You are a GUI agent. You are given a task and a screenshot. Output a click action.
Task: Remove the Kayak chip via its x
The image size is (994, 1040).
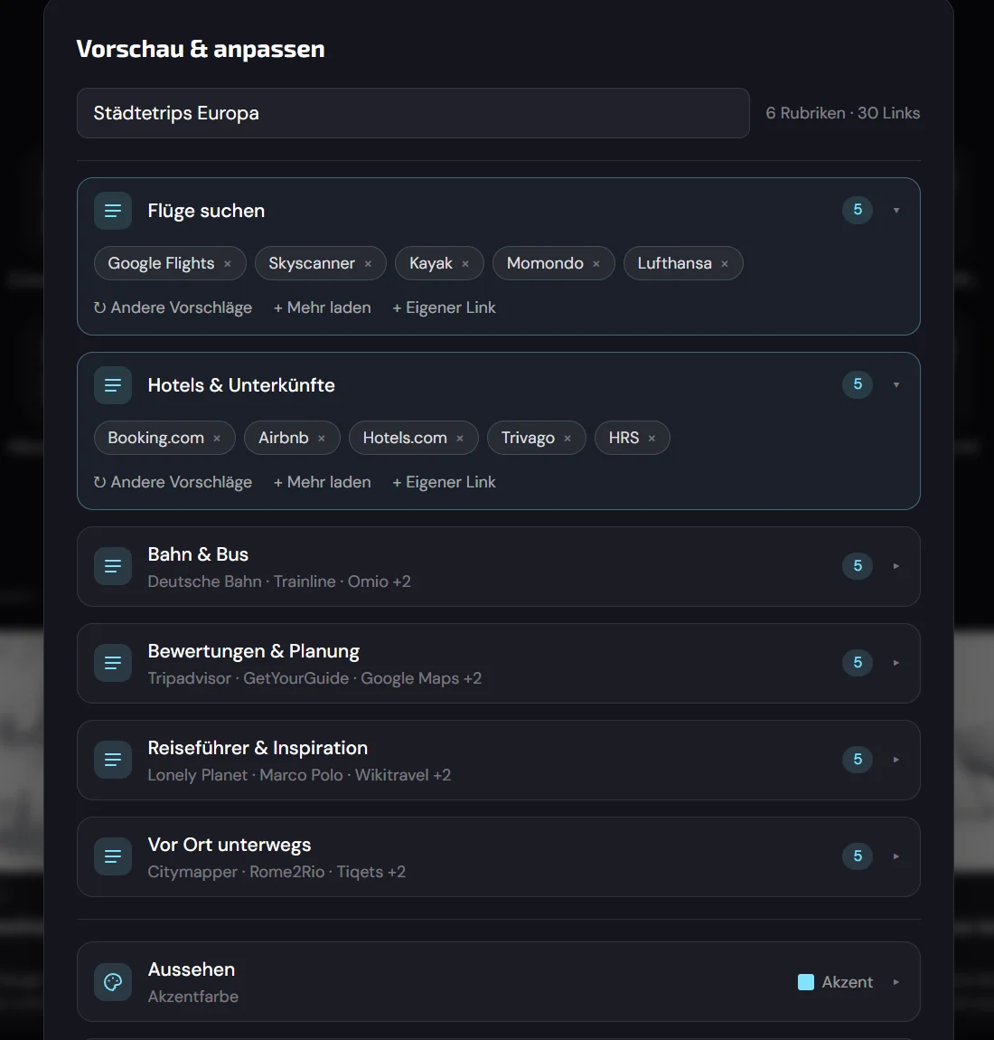[x=465, y=264]
